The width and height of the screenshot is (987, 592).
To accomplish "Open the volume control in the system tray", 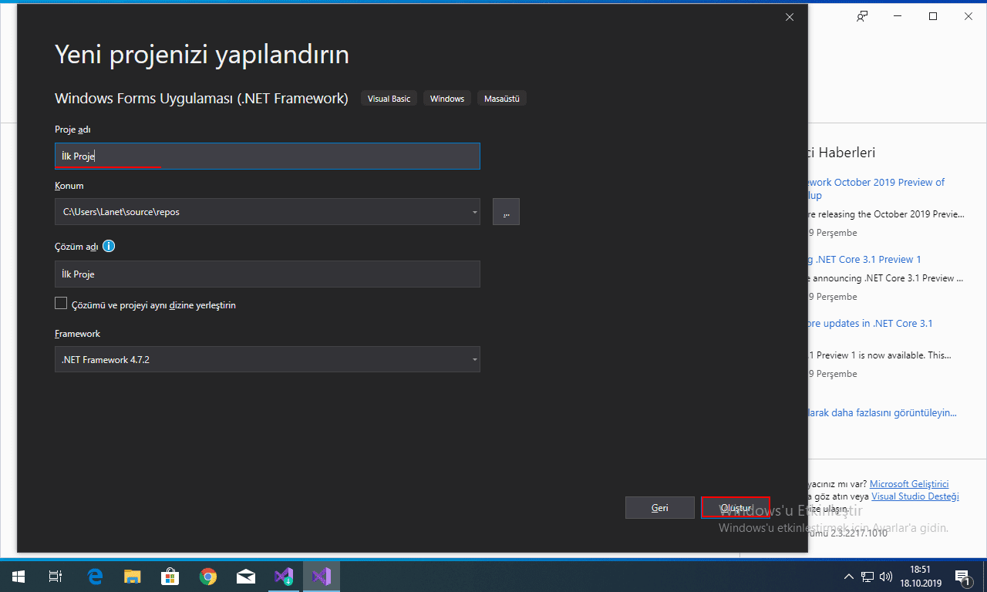I will coord(886,576).
